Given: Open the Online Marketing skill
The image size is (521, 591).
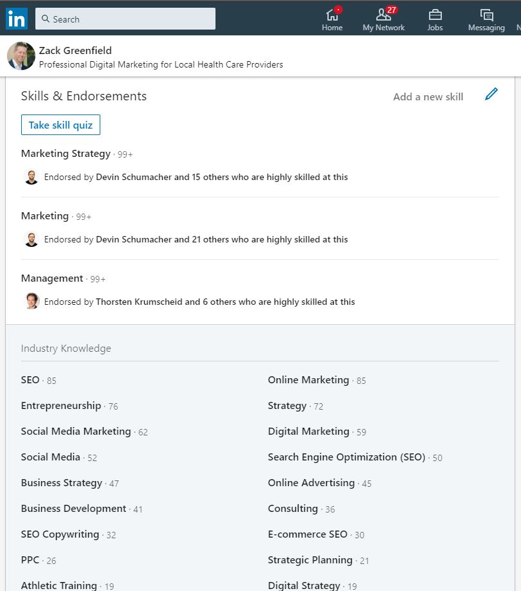Looking at the screenshot, I should click(308, 380).
